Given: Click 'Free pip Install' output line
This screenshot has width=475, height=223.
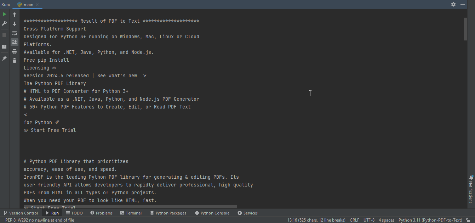Looking at the screenshot, I should point(46,60).
